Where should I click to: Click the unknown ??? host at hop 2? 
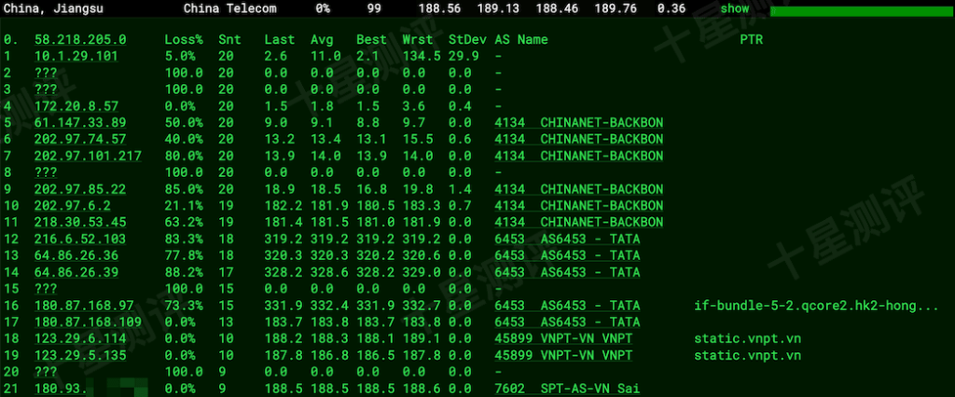click(46, 73)
